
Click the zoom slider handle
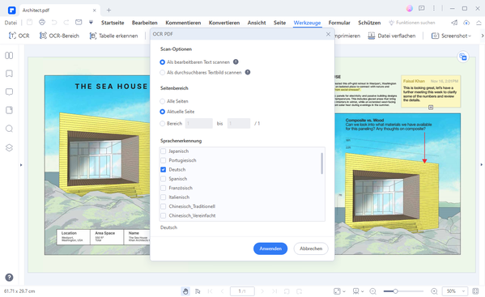click(395, 291)
